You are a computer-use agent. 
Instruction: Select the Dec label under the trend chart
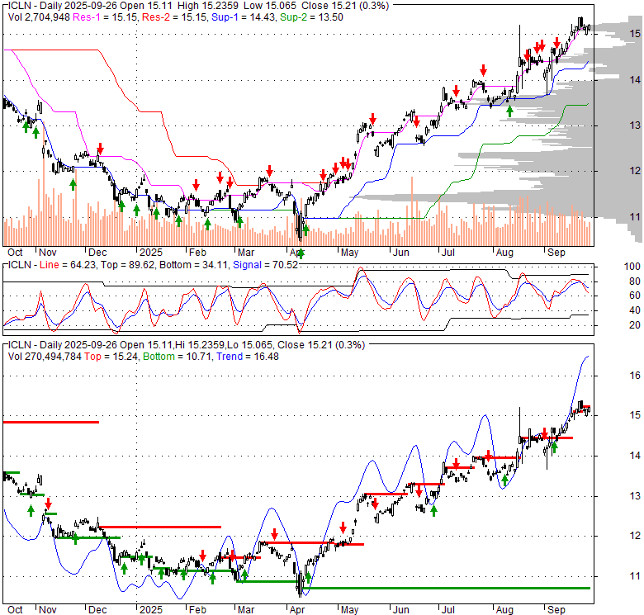pos(97,610)
